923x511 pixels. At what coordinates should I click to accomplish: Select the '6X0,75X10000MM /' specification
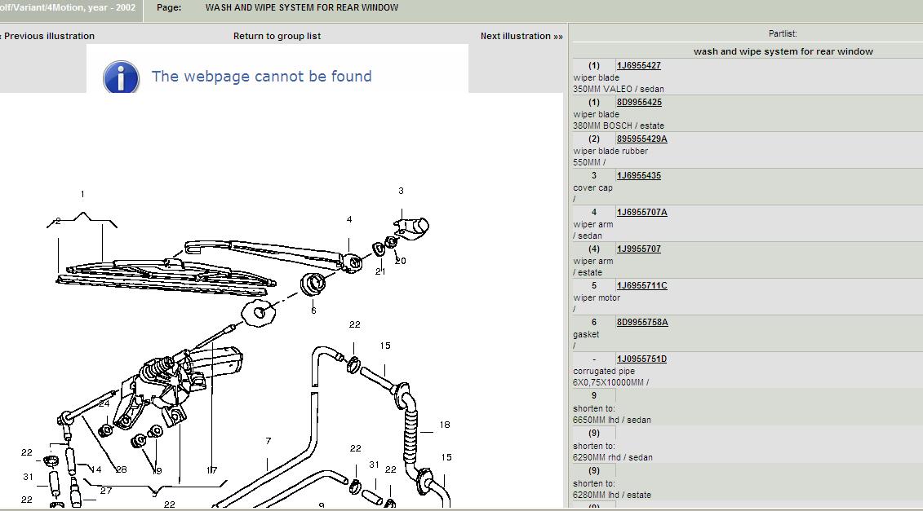[x=610, y=382]
